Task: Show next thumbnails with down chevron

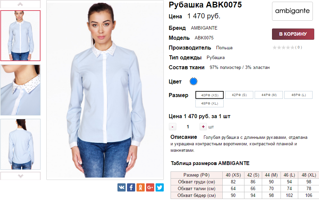Action: click(20, 176)
